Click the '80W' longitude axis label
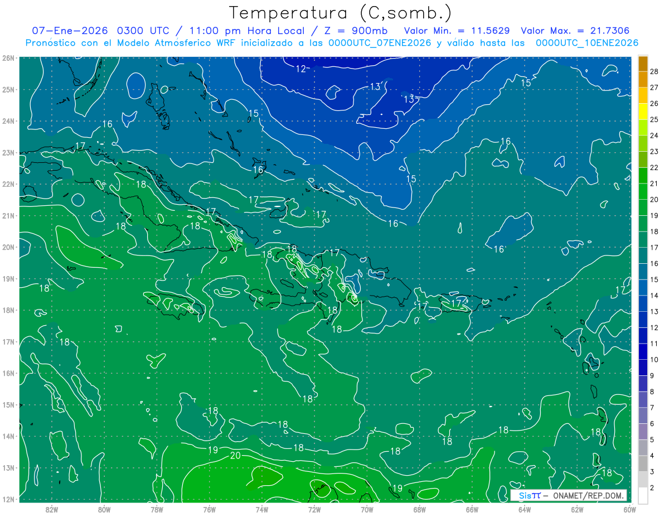669x517 pixels. (104, 509)
